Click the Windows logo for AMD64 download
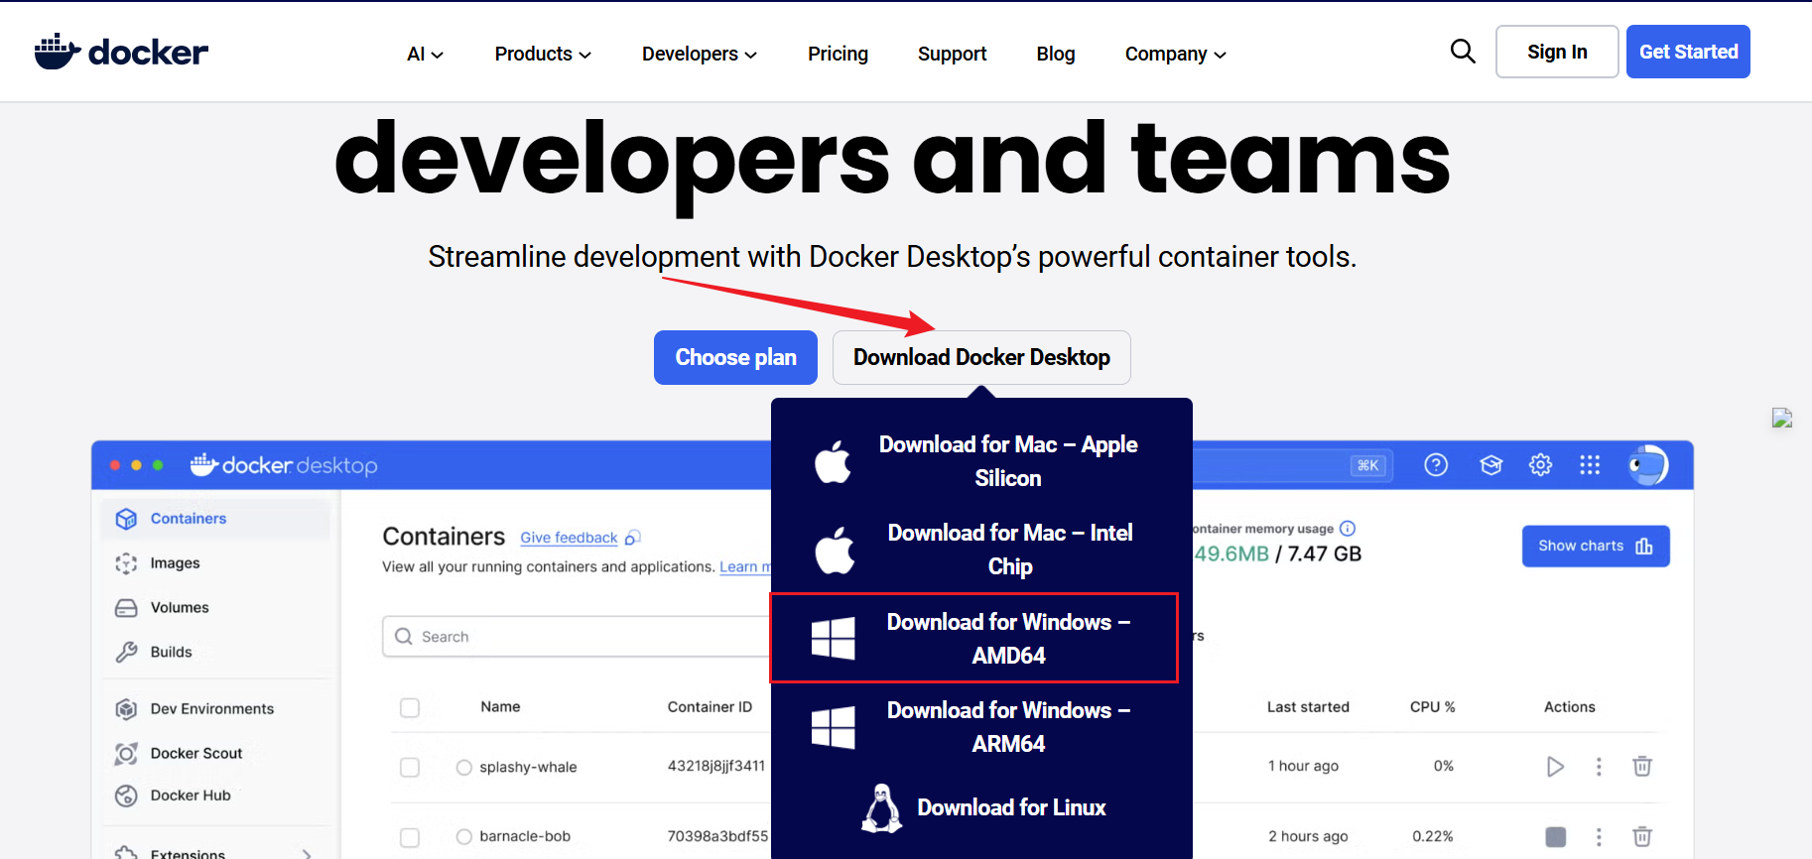1812x859 pixels. coord(833,638)
